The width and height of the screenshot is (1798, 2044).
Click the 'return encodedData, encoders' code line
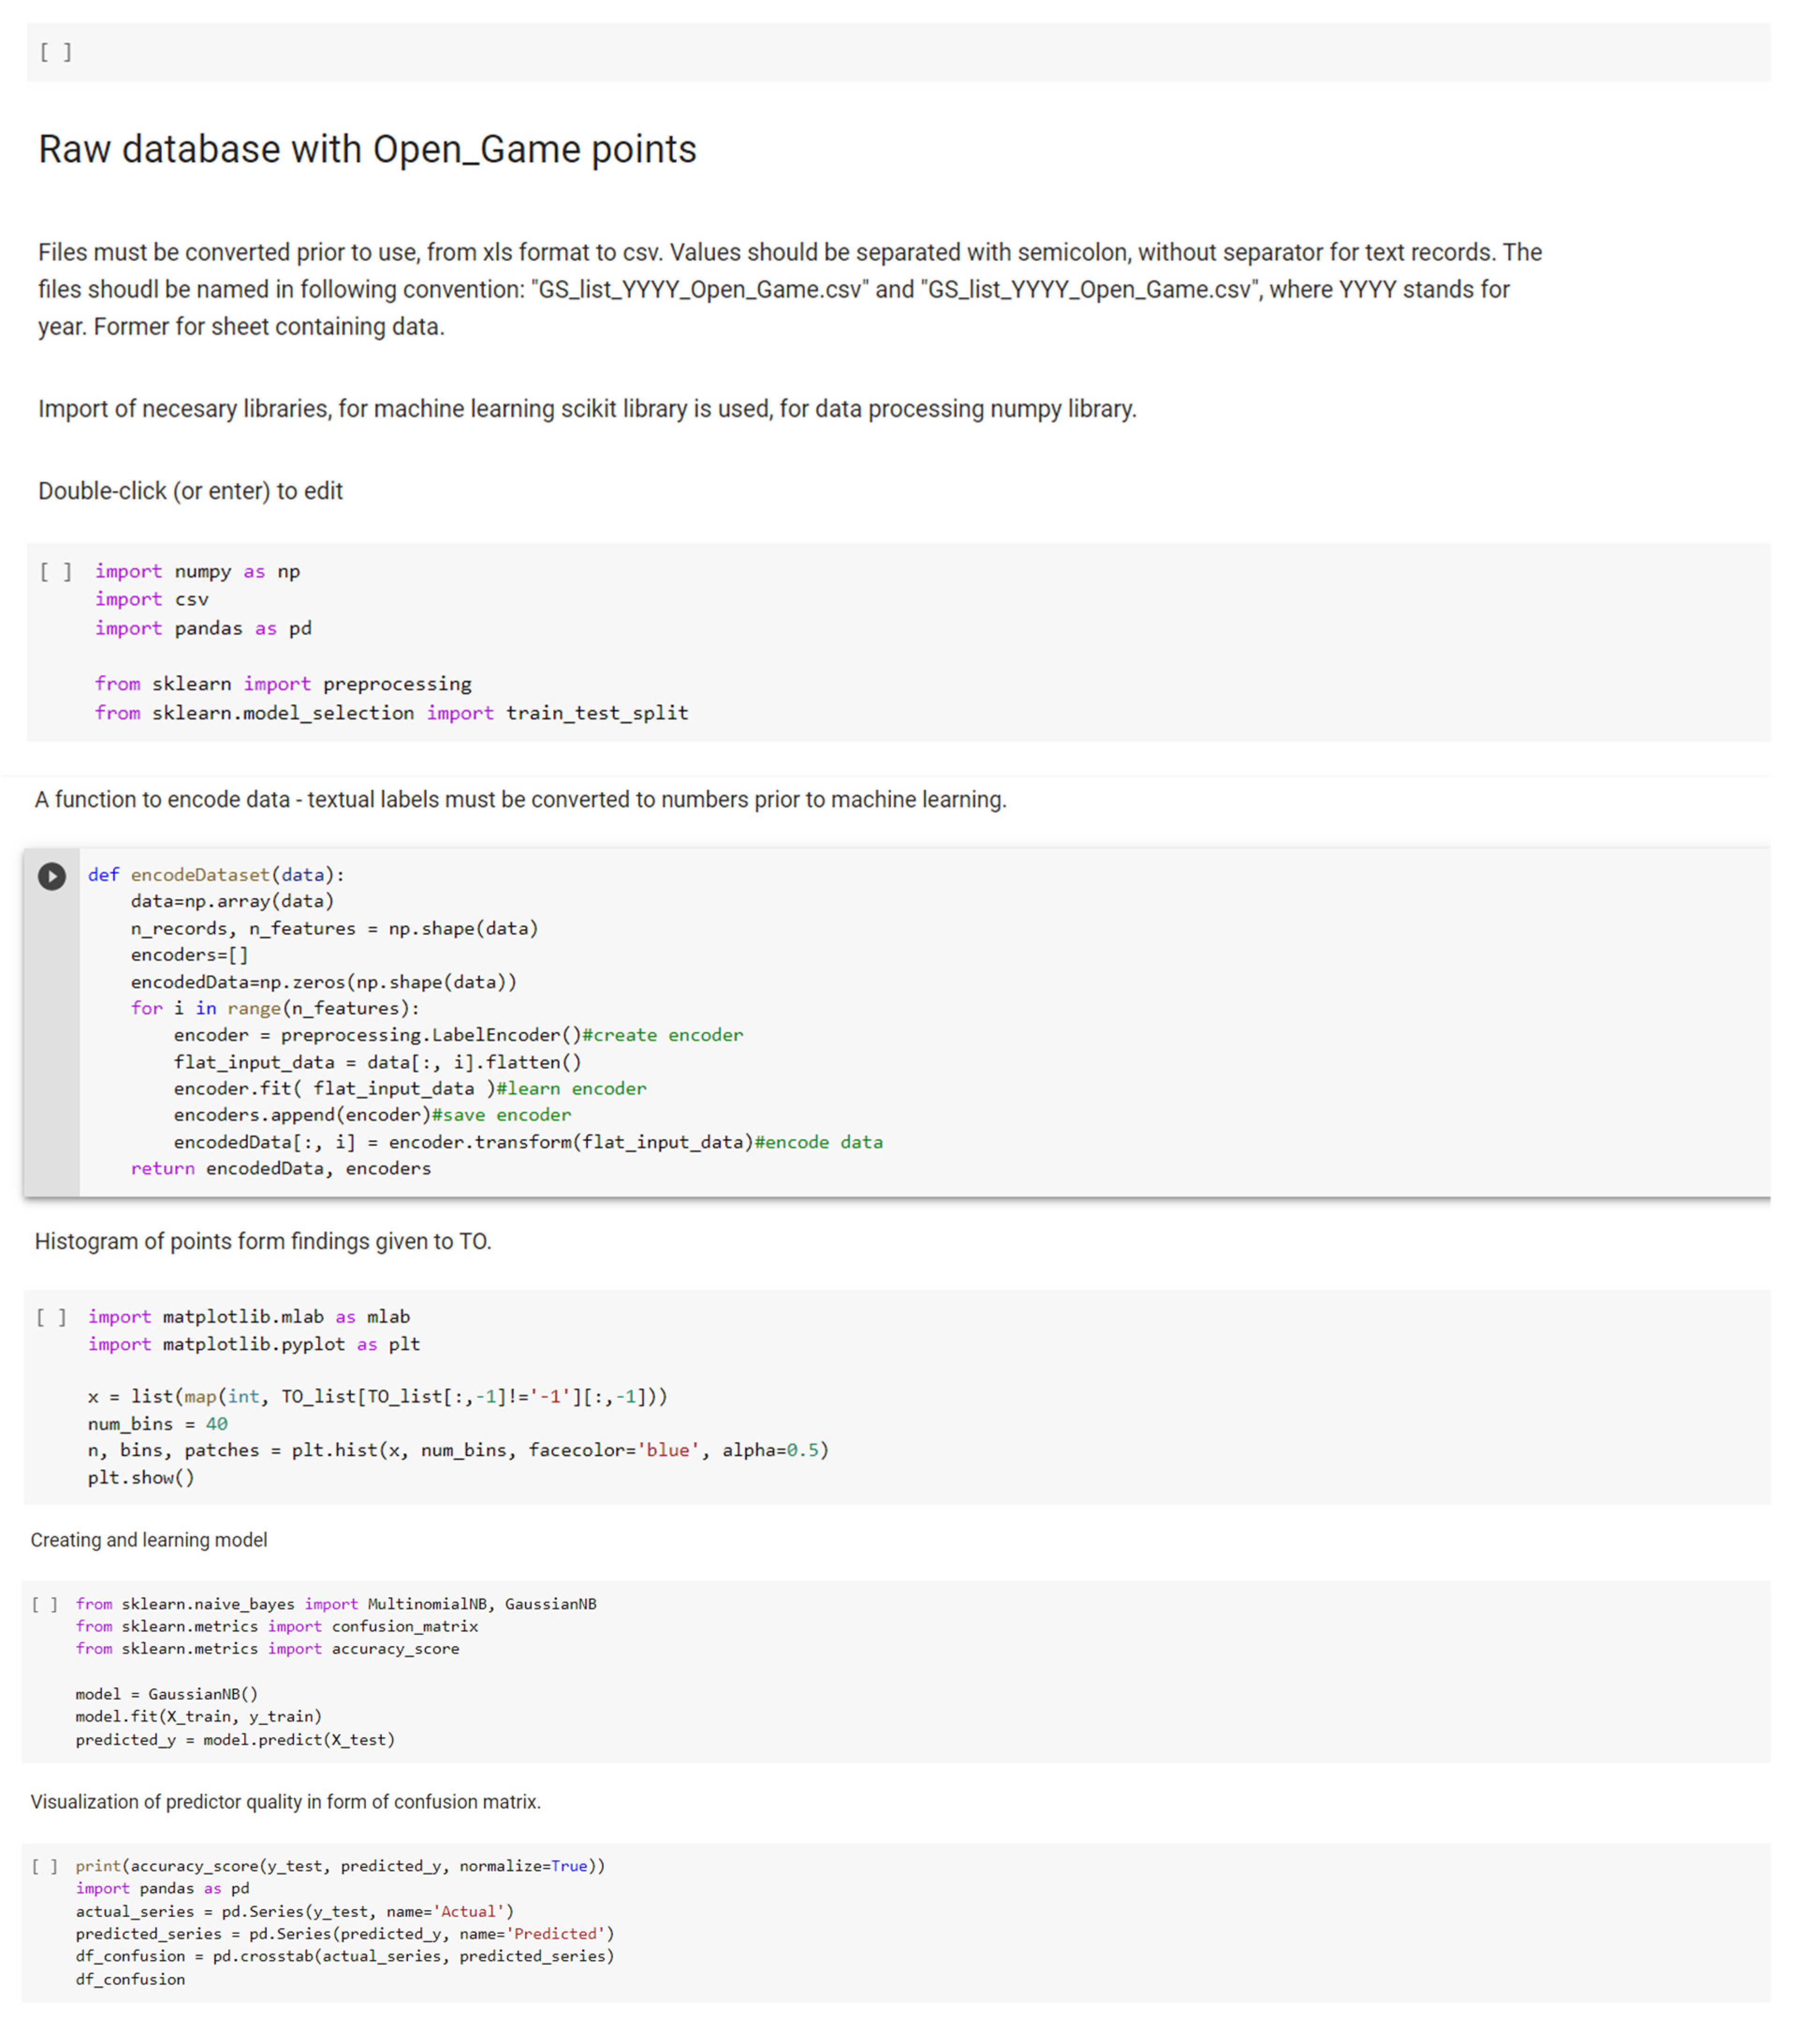280,1168
